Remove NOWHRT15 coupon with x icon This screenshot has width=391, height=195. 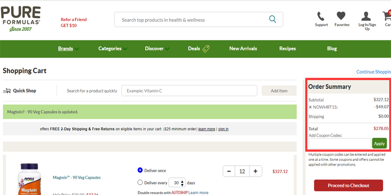coord(310,107)
